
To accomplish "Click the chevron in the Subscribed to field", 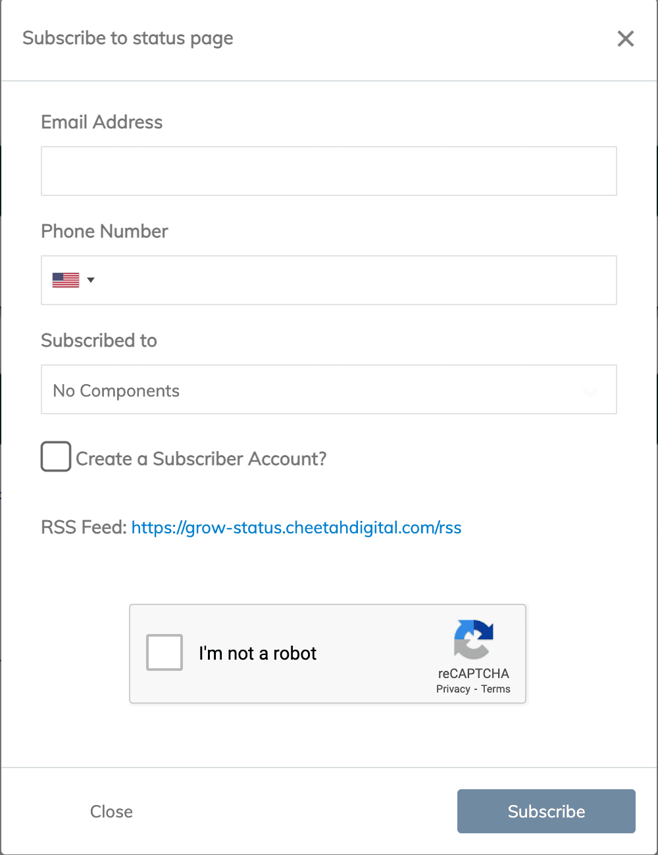I will 590,391.
